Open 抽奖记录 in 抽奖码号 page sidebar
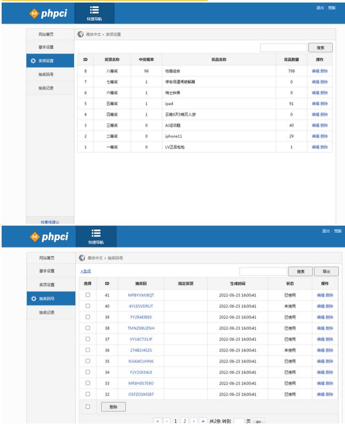Viewport: 345px width, 424px height. pyautogui.click(x=47, y=312)
